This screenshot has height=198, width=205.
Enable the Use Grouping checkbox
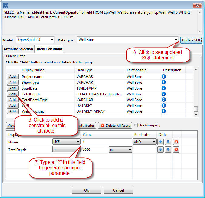[x=135, y=125]
